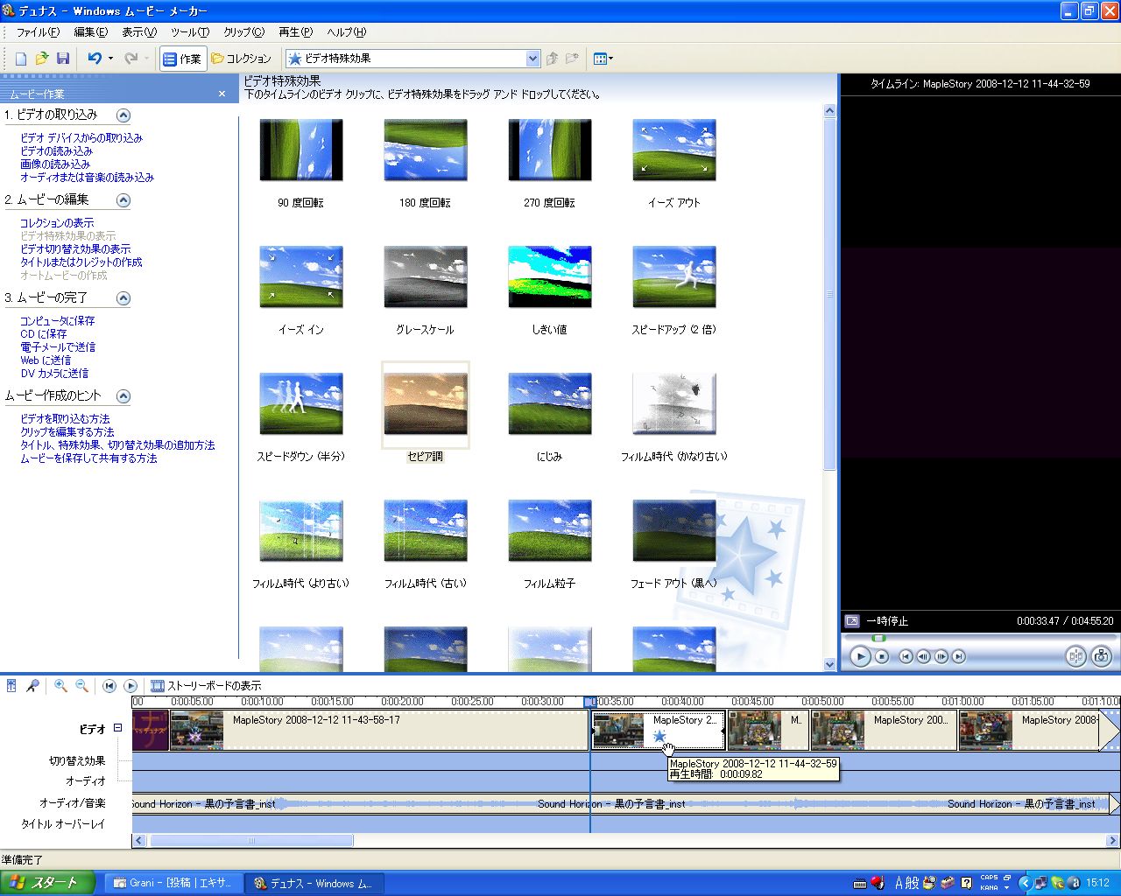Viewport: 1121px width, 896px height.
Task: Collapse the ビデオ track in the timeline
Action: tap(117, 728)
